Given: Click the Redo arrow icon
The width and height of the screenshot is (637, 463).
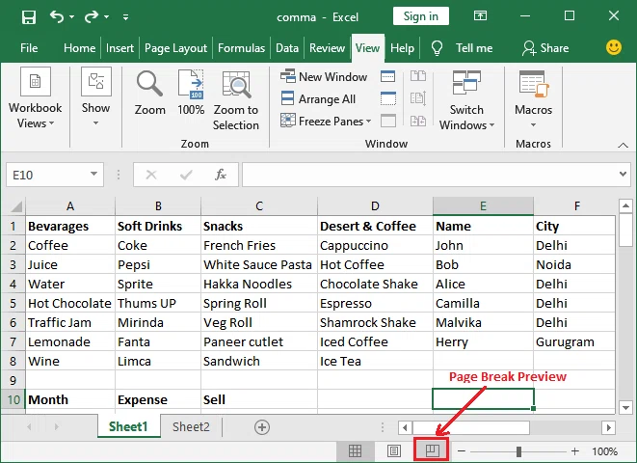Looking at the screenshot, I should tap(92, 16).
